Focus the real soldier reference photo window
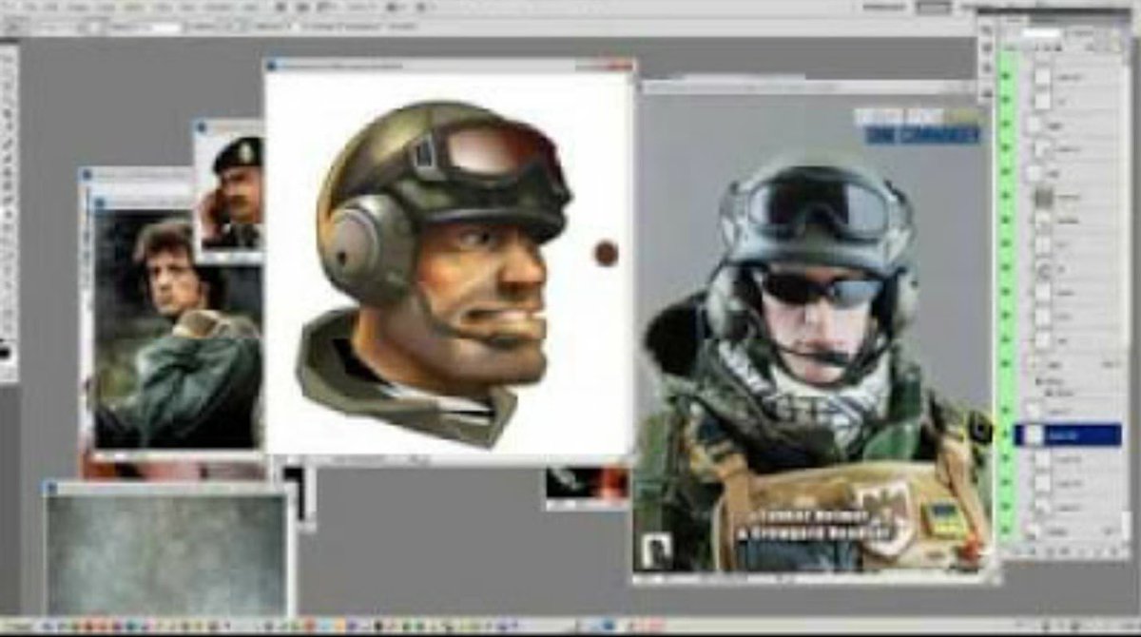 (x=813, y=333)
